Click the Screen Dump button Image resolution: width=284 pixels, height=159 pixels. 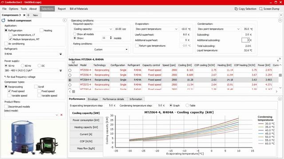point(269,9)
